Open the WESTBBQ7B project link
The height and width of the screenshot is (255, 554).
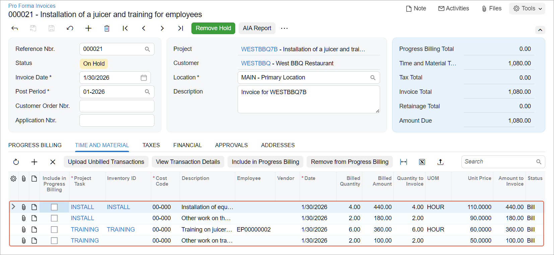click(x=259, y=49)
